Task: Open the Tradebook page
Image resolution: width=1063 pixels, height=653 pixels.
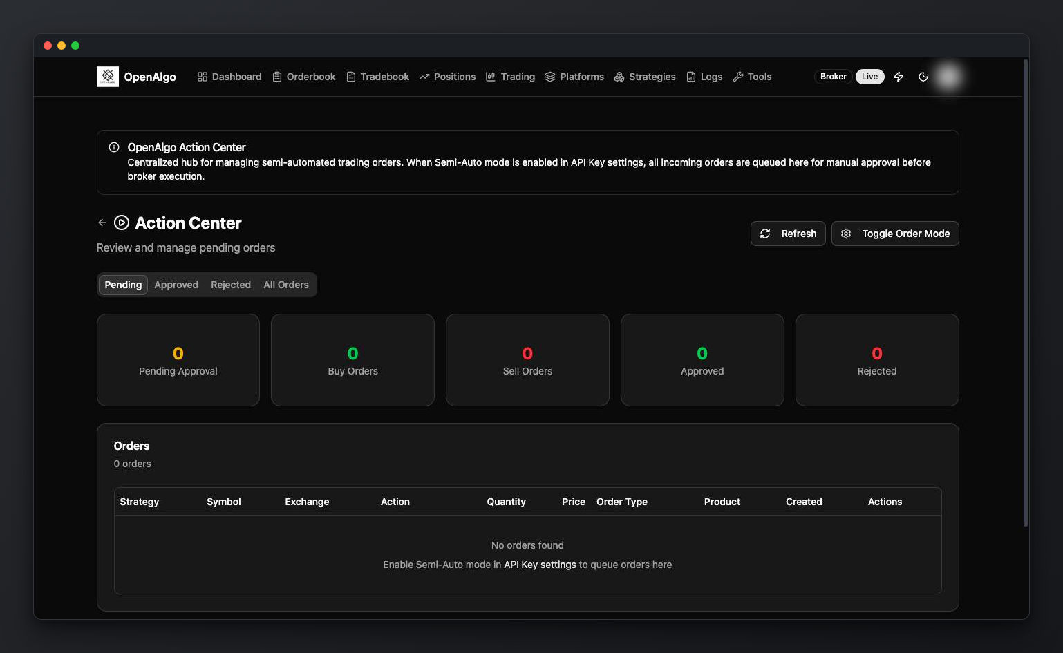Action: click(377, 77)
